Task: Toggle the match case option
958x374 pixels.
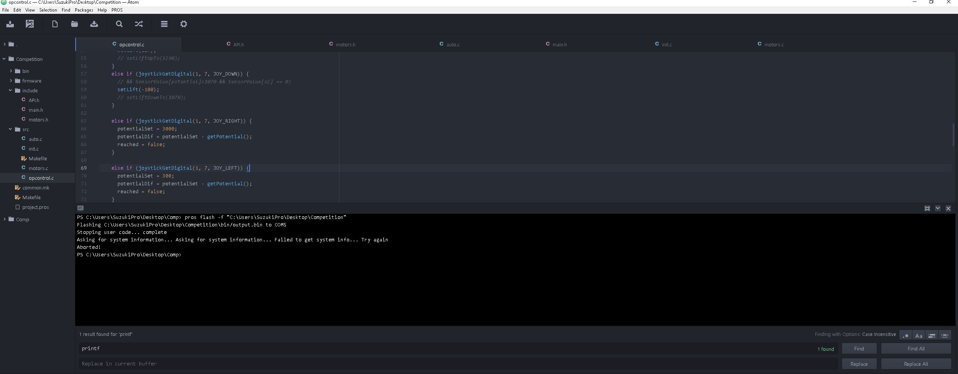Action: tap(918, 336)
